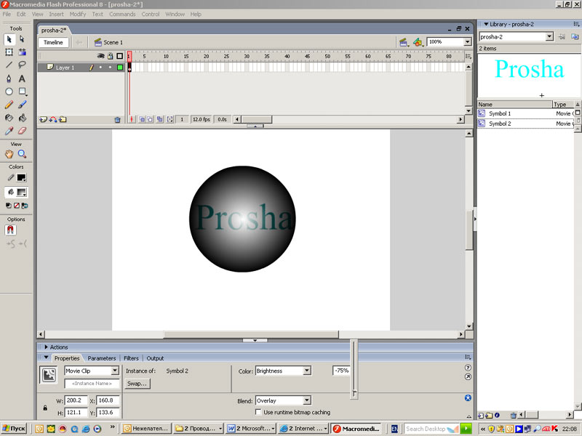The height and width of the screenshot is (436, 582).
Task: Expand the Actions panel
Action: pos(46,347)
